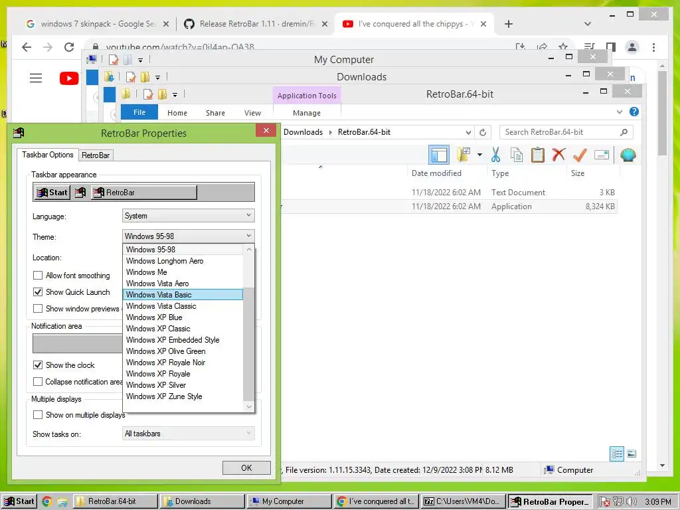Bookmark this page with the star icon
The image size is (680, 510).
click(563, 47)
